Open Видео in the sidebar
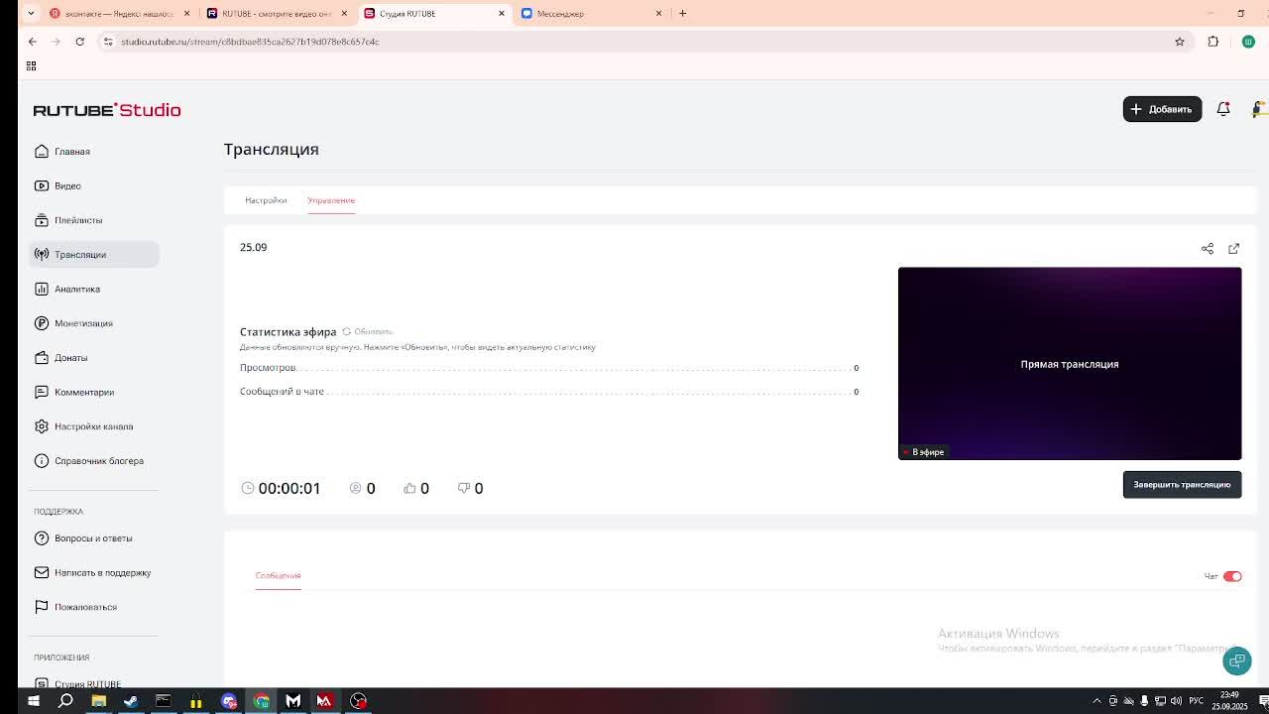The image size is (1269, 714). 94,185
